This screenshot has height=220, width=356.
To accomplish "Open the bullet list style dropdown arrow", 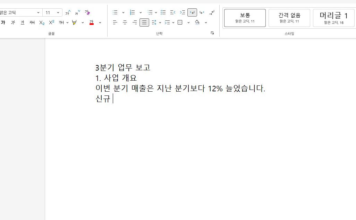I will [123, 12].
